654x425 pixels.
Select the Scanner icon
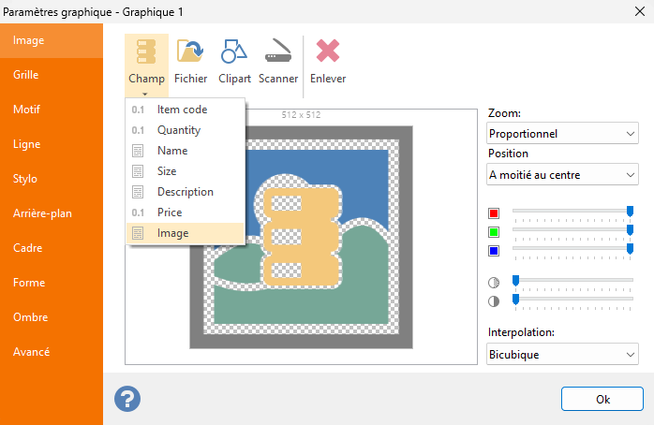278,51
